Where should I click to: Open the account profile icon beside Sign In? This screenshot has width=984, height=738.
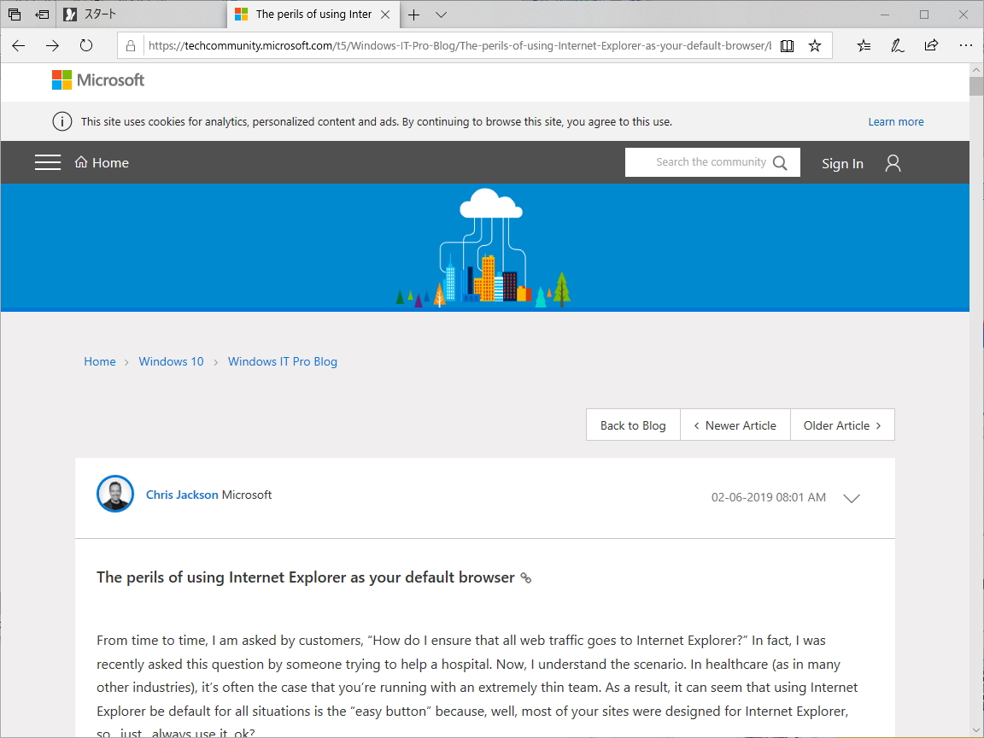coord(893,162)
